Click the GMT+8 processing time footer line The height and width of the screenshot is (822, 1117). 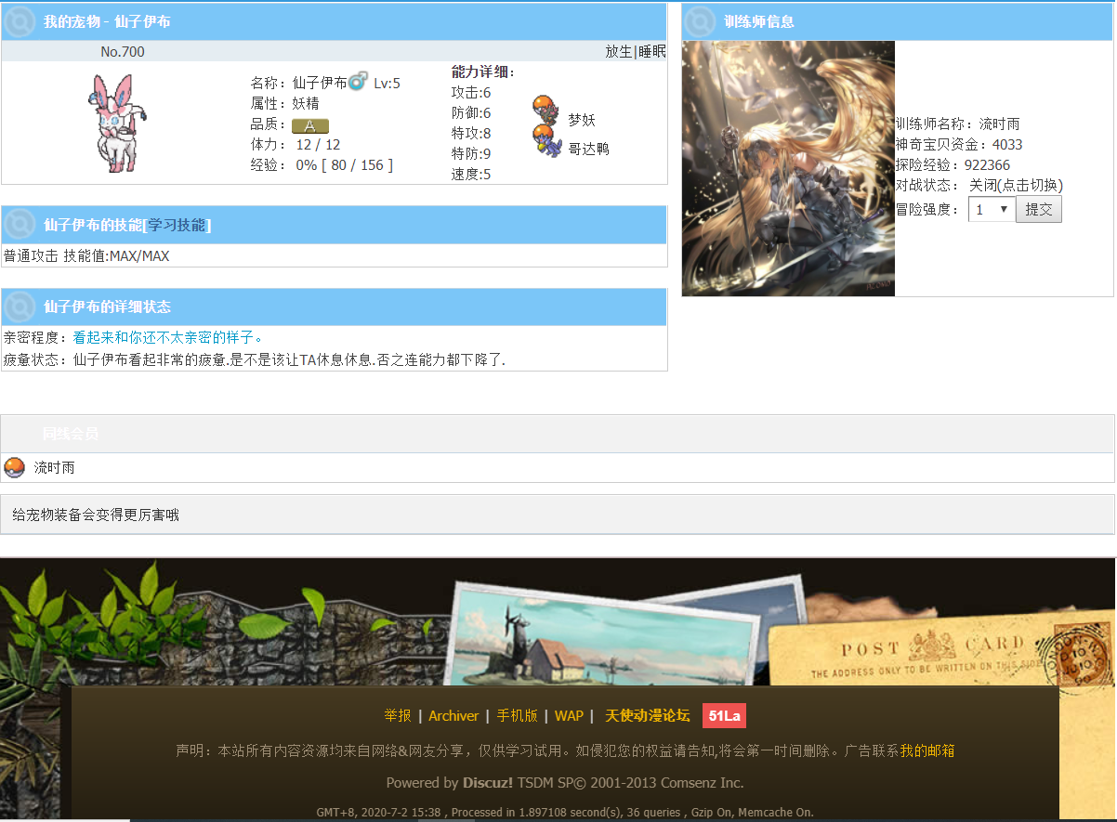[x=565, y=812]
